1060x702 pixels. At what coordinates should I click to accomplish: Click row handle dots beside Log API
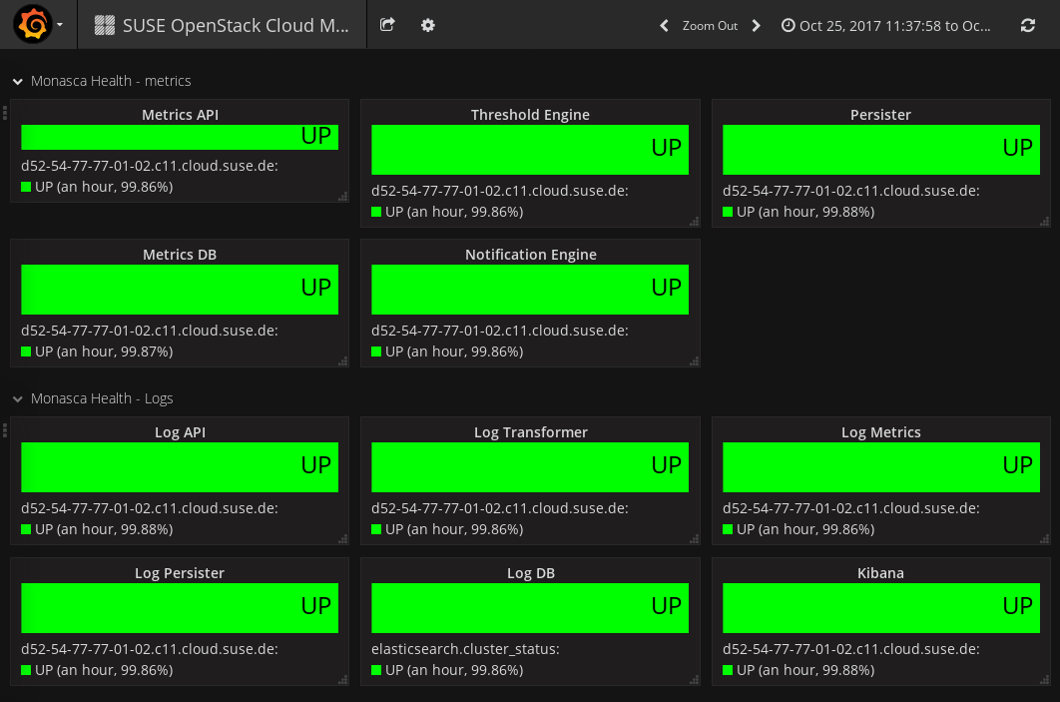pyautogui.click(x=5, y=430)
